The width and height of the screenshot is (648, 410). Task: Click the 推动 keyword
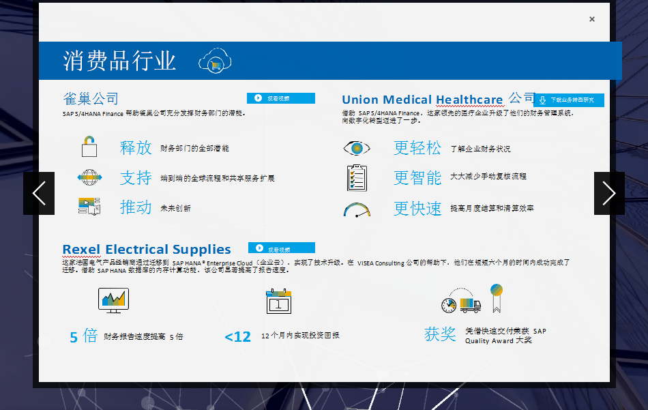pos(136,207)
